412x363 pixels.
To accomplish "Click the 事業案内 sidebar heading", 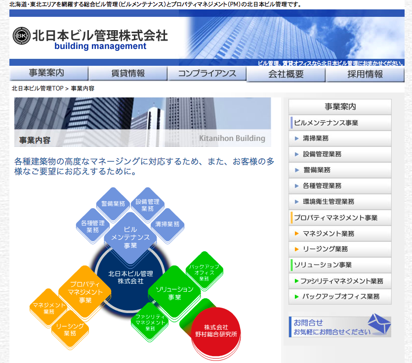I will 340,106.
